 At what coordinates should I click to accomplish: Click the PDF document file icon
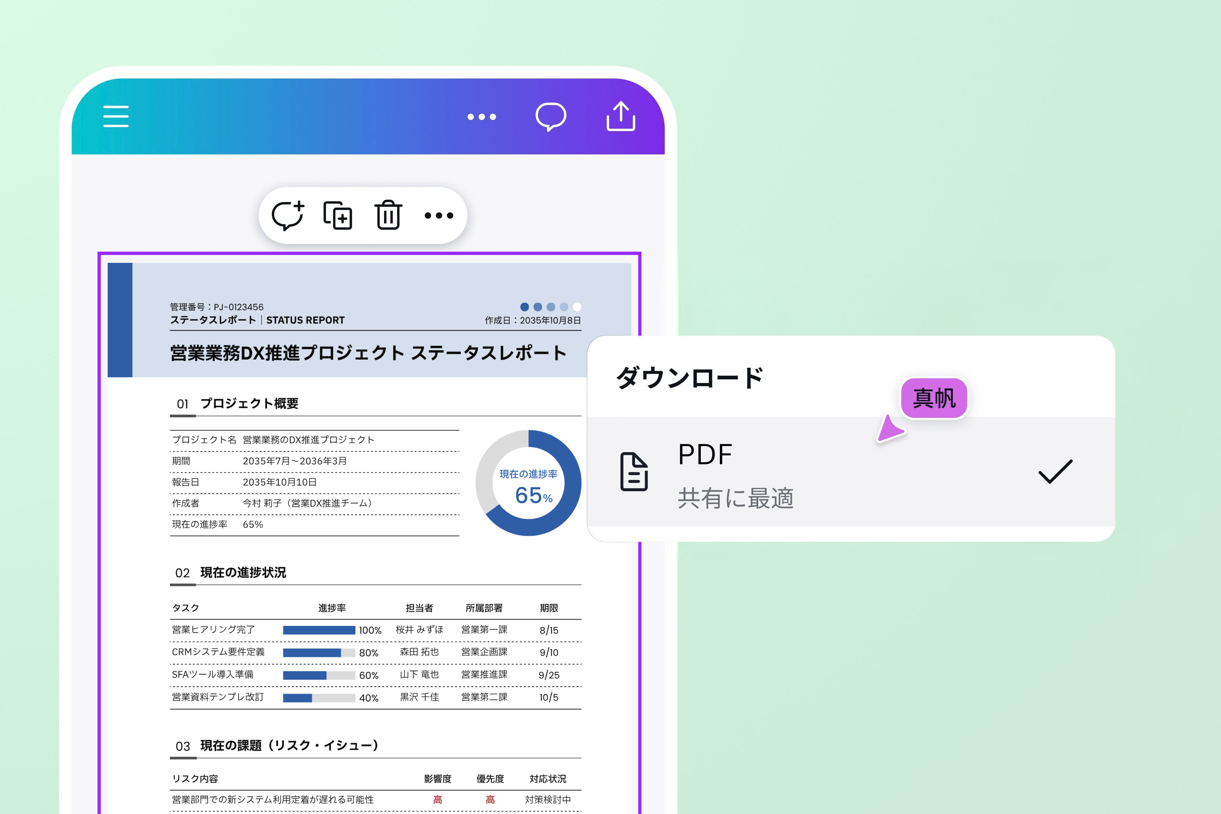(634, 472)
